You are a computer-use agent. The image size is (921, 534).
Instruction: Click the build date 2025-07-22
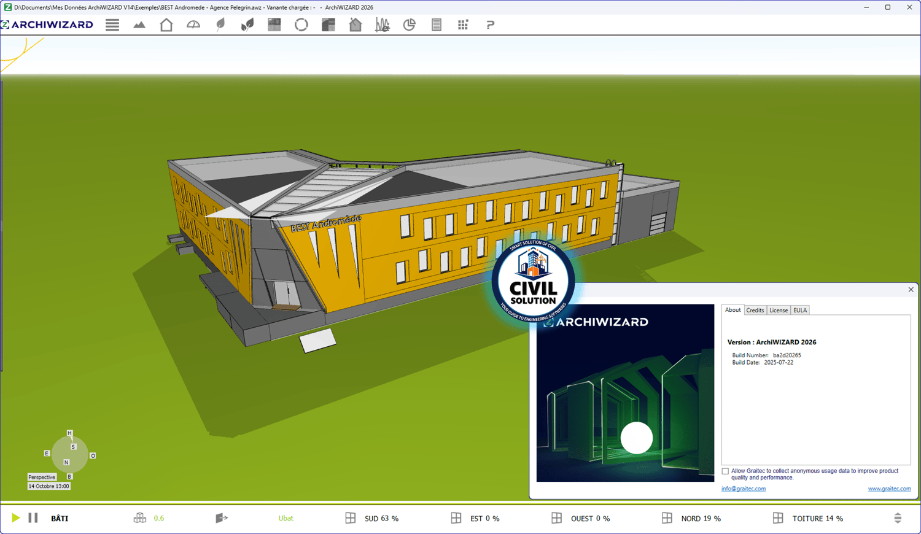[779, 363]
